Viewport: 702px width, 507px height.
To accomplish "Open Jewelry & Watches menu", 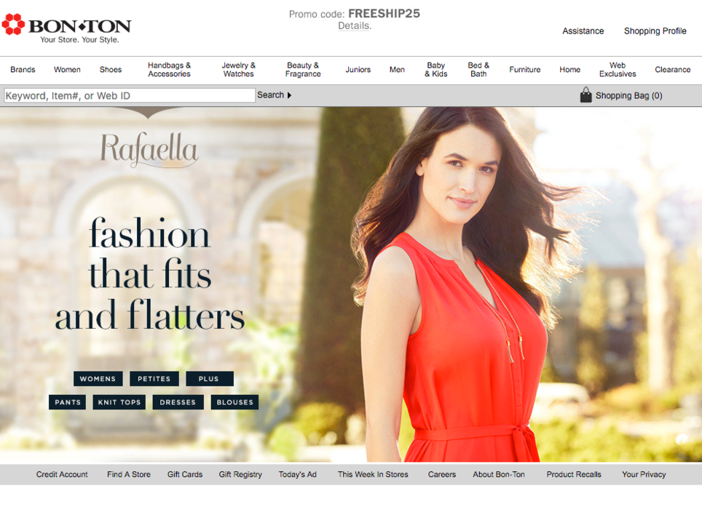I will [x=239, y=69].
